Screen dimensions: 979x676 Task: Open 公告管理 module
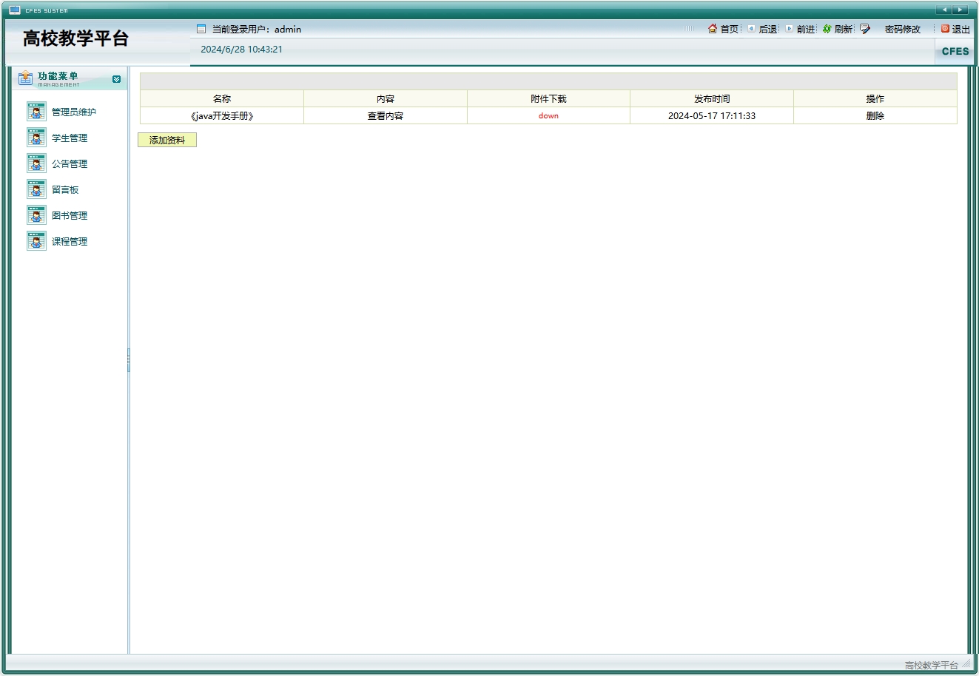point(69,163)
